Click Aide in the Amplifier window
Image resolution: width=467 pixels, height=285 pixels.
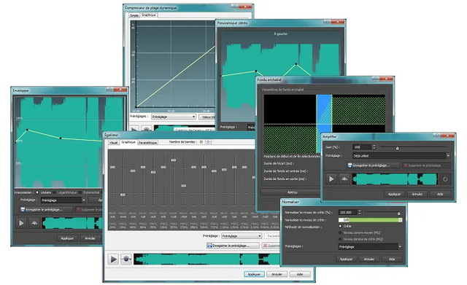[x=440, y=194]
